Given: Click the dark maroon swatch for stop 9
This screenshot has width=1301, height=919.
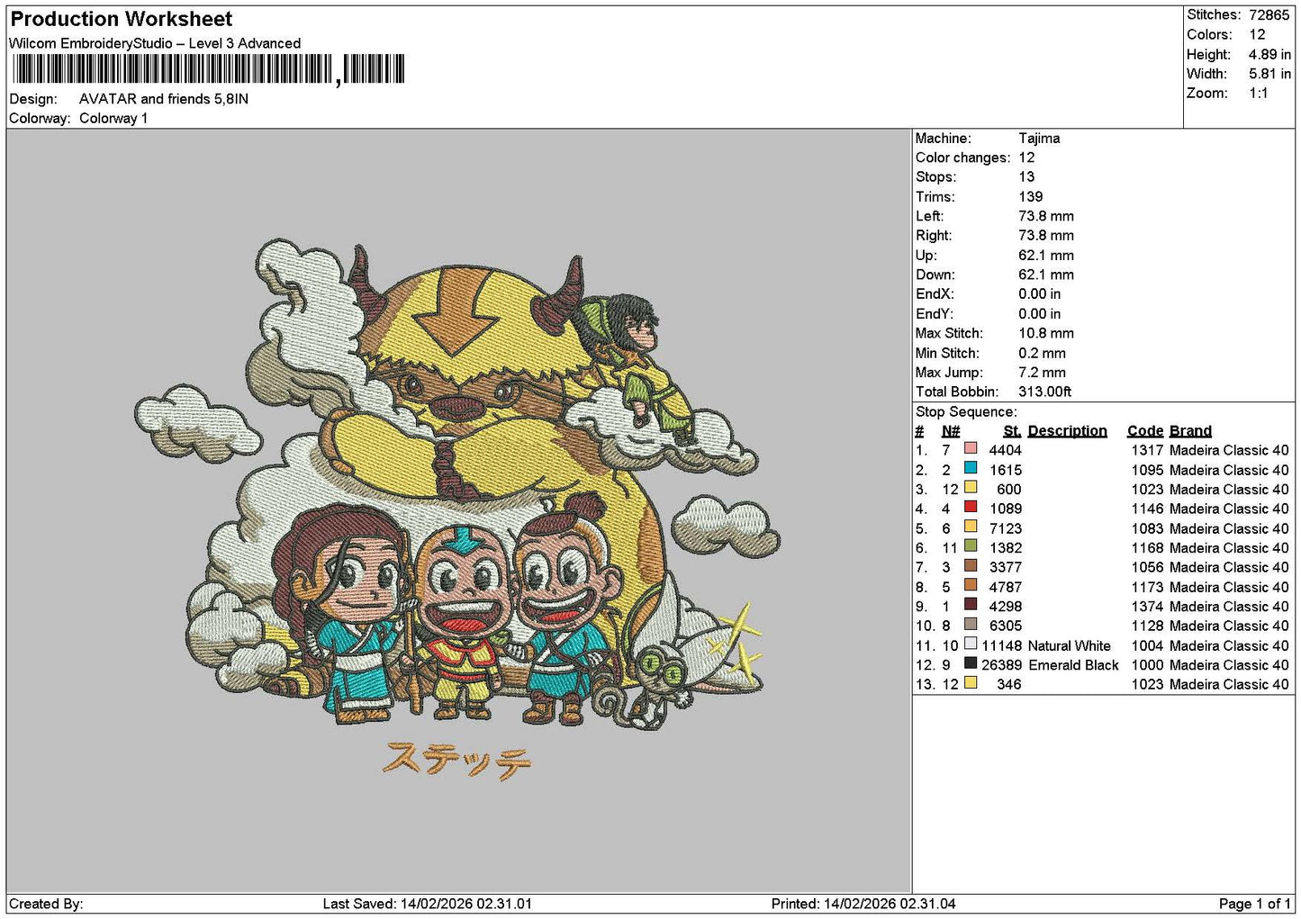Looking at the screenshot, I should 970,604.
